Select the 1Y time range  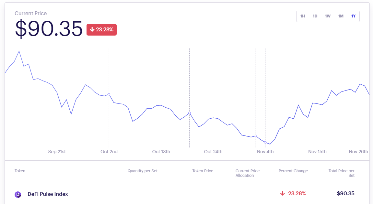coord(353,16)
